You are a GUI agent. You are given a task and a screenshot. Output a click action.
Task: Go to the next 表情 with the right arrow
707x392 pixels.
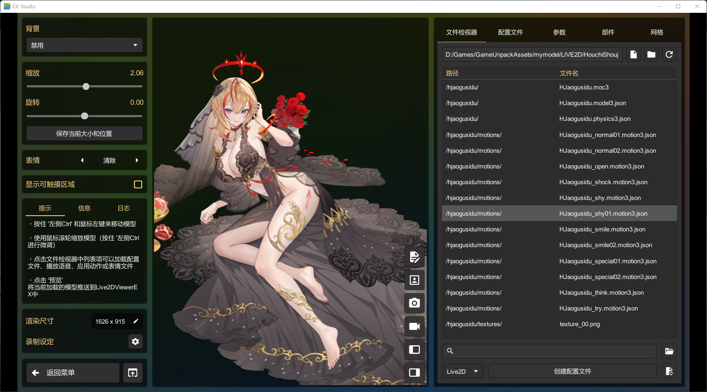click(x=137, y=160)
